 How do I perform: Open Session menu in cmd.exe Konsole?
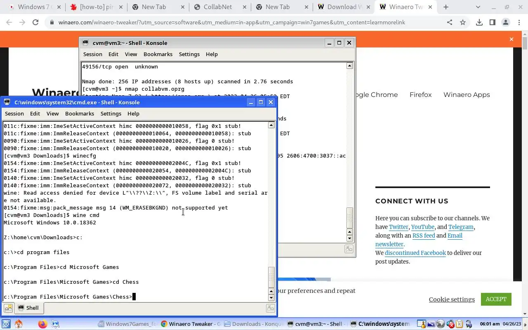14,113
